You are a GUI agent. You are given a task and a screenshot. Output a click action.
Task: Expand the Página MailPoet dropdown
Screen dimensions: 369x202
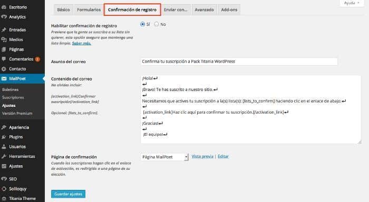[164, 157]
